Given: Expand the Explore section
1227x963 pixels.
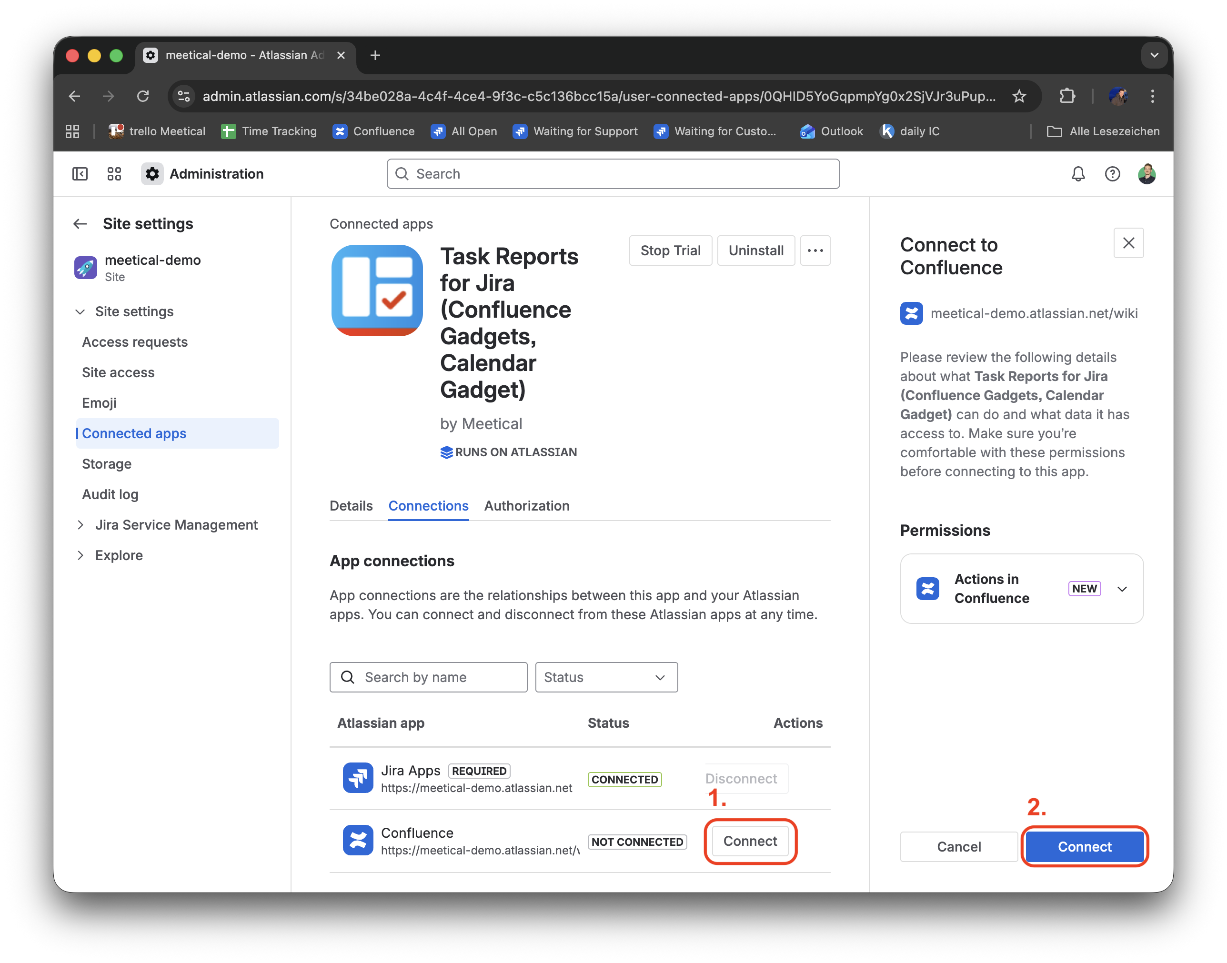Looking at the screenshot, I should click(80, 555).
